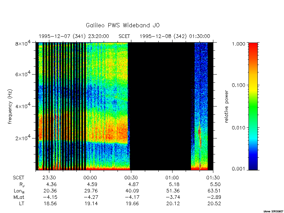Image resolution: width=284 pixels, height=213 pixels.
Task: Click the colorbar value 1.000
Action: click(239, 44)
